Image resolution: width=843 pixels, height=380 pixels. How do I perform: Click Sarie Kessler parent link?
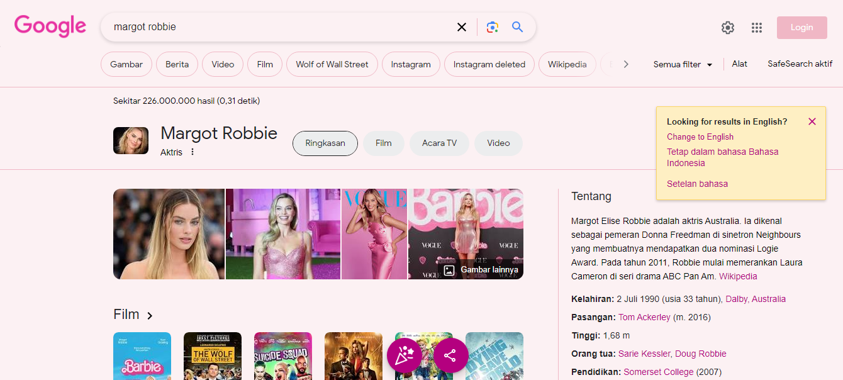[644, 354]
